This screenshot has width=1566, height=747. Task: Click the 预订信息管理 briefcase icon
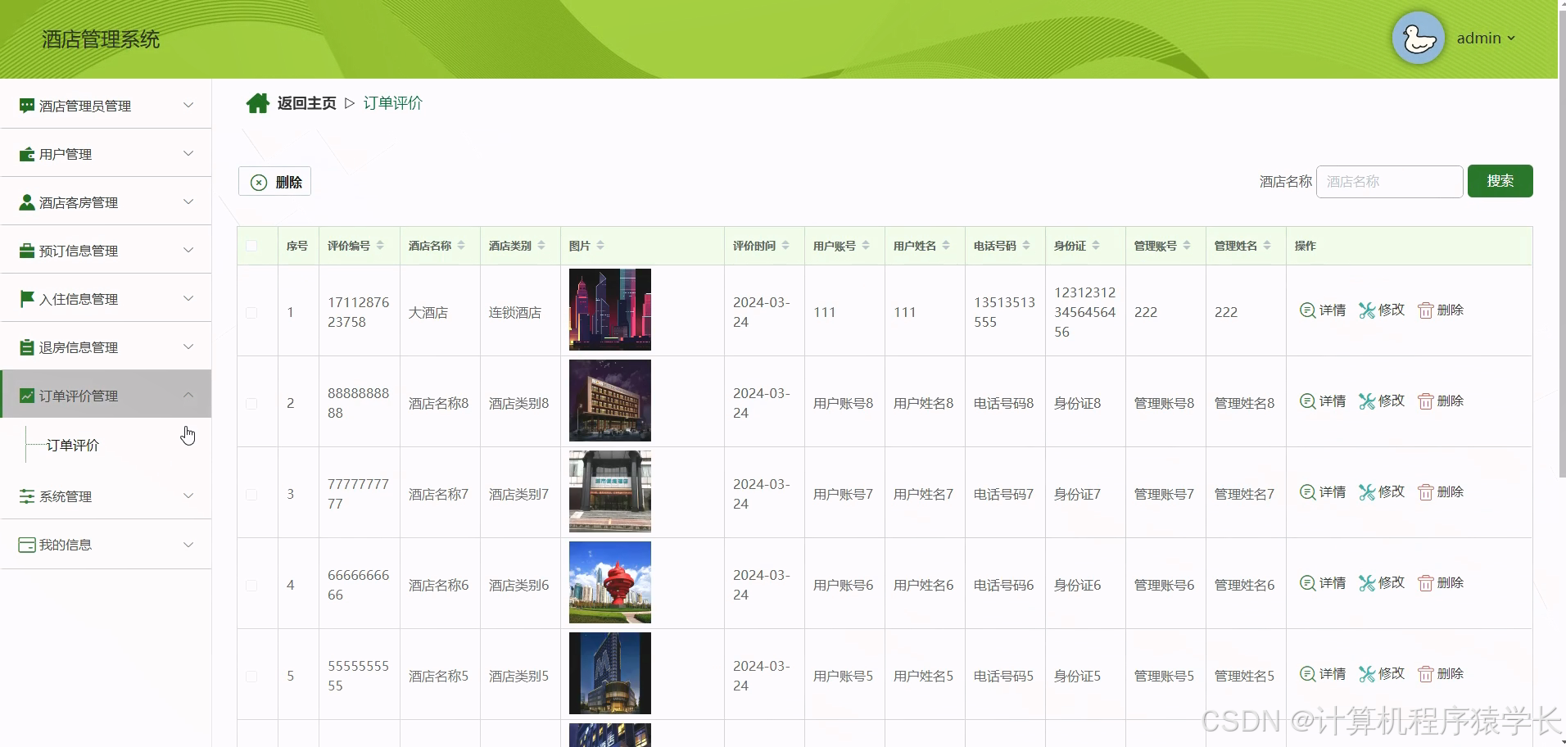point(27,251)
